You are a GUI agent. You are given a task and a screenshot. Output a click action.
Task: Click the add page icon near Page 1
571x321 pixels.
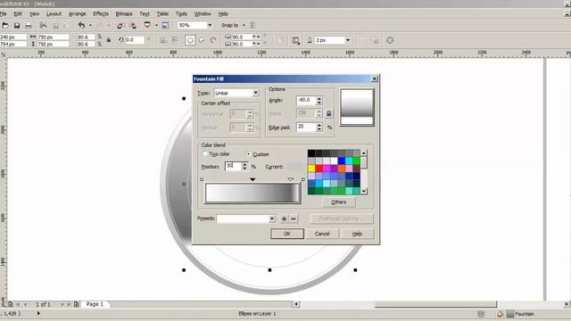(x=76, y=304)
